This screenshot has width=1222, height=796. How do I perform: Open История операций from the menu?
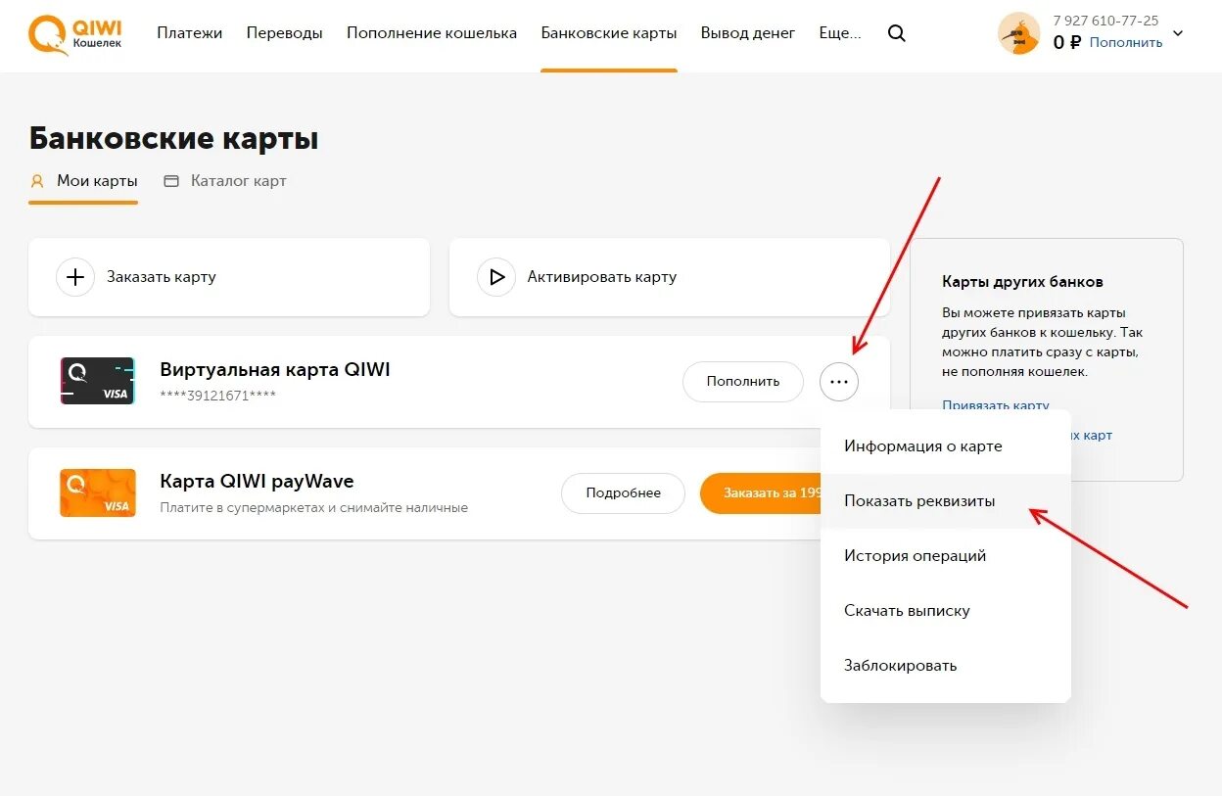[946, 556]
